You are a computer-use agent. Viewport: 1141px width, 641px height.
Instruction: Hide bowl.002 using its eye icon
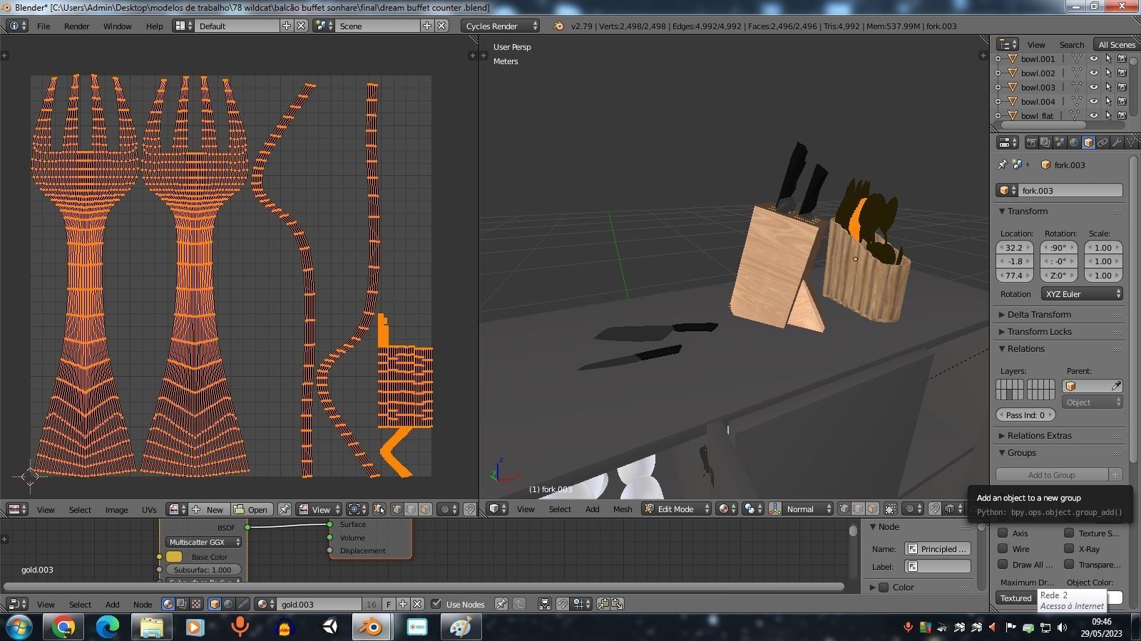(x=1093, y=73)
